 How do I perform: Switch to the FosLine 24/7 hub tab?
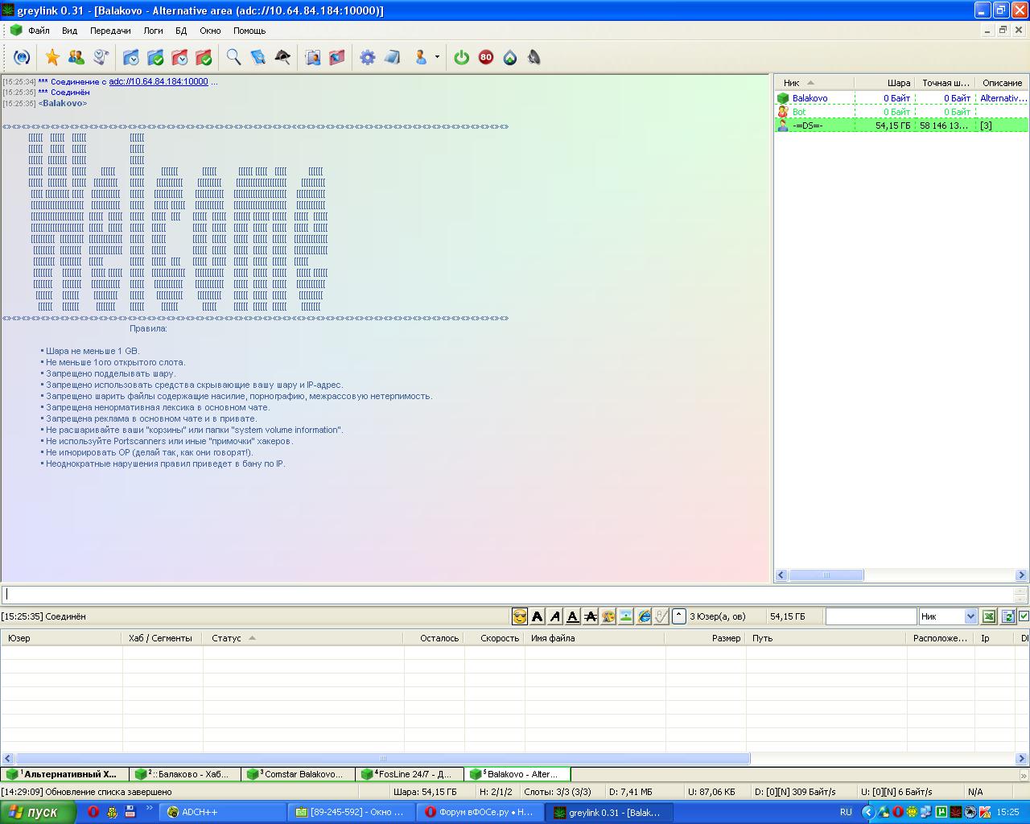410,774
